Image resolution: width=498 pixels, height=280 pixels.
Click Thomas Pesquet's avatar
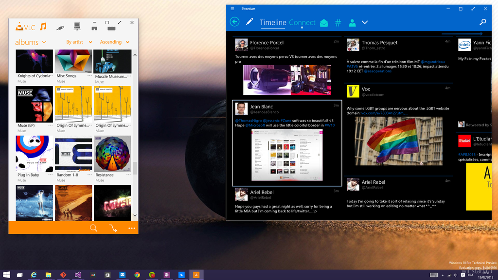click(x=353, y=45)
